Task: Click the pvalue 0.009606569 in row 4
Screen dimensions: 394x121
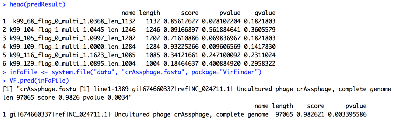Action: click(221, 47)
